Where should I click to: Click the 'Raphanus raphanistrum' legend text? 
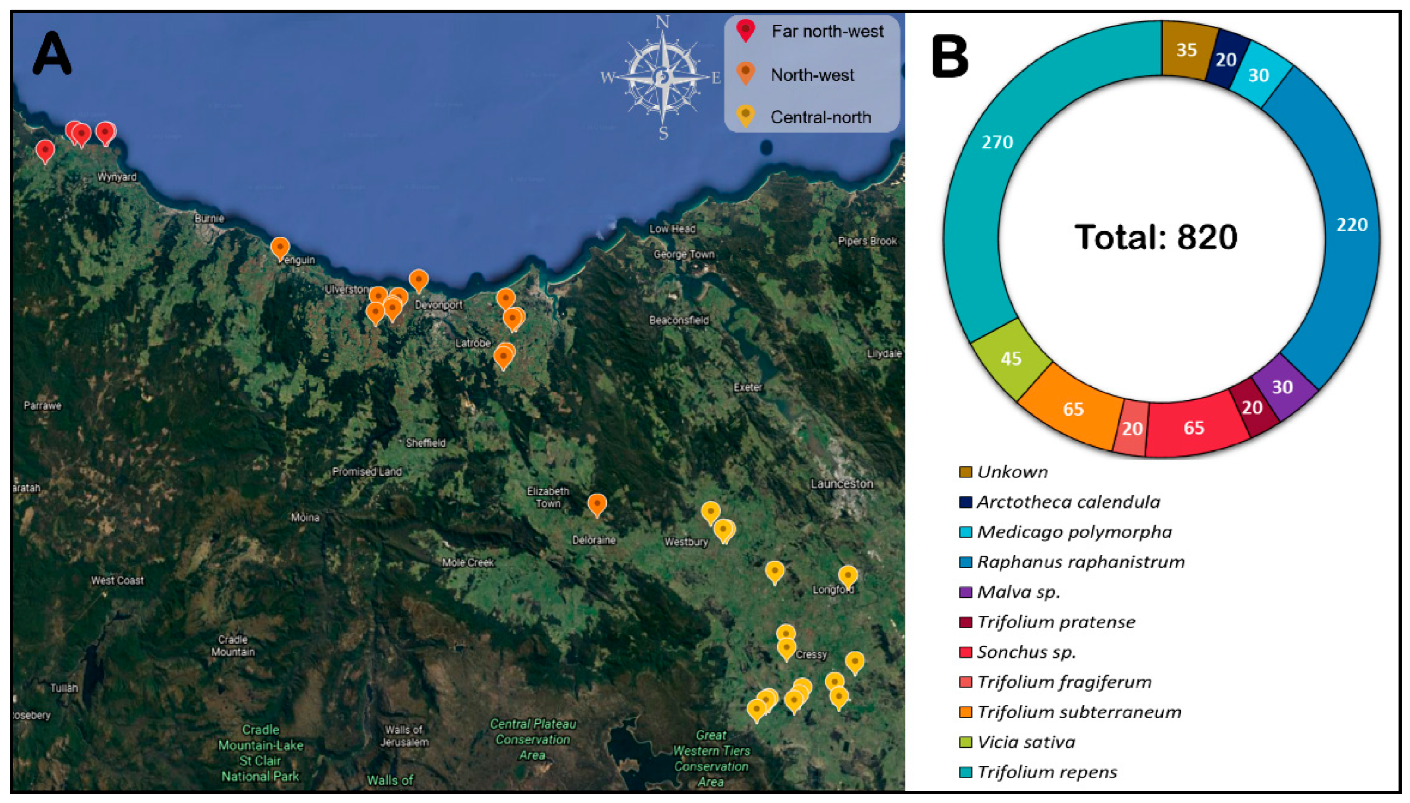[1081, 562]
